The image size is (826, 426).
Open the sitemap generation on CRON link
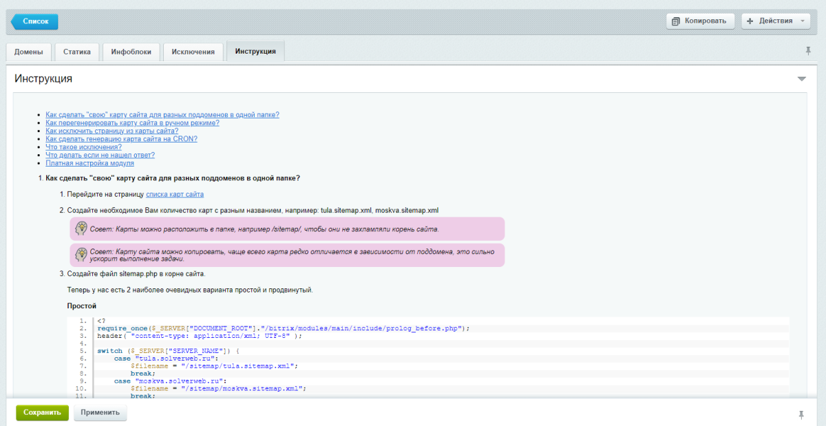pos(121,139)
